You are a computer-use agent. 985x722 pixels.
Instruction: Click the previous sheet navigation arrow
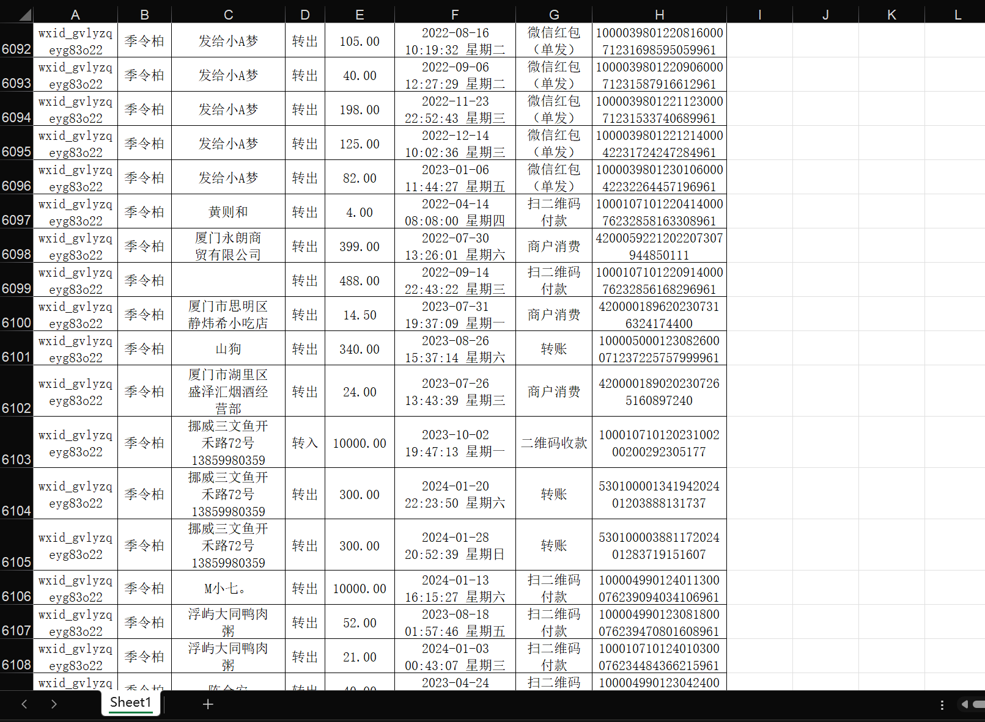tap(24, 704)
